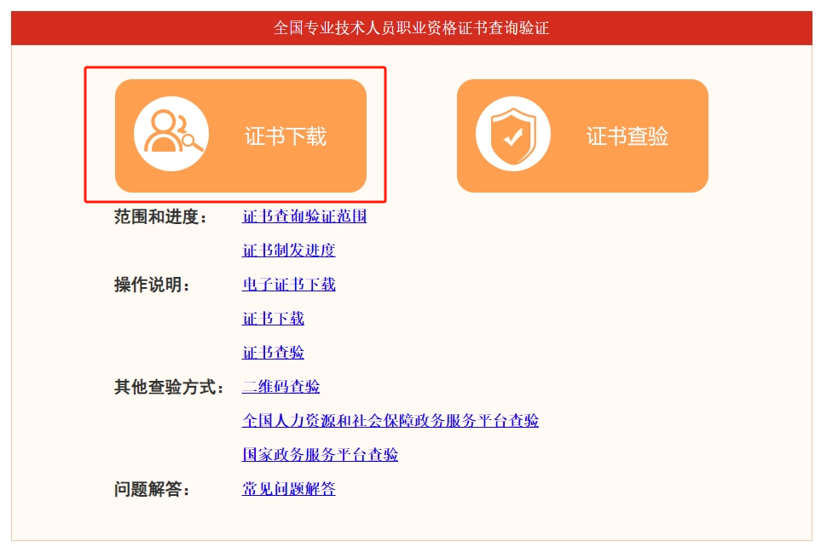Open the 证书查验 orange button
821x547 pixels.
coord(582,135)
